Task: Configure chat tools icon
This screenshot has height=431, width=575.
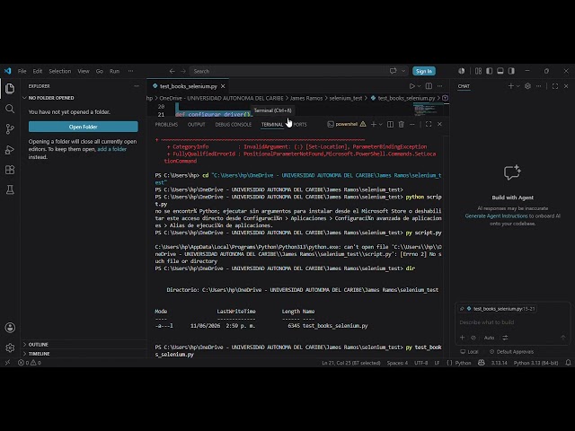Action: (x=505, y=338)
